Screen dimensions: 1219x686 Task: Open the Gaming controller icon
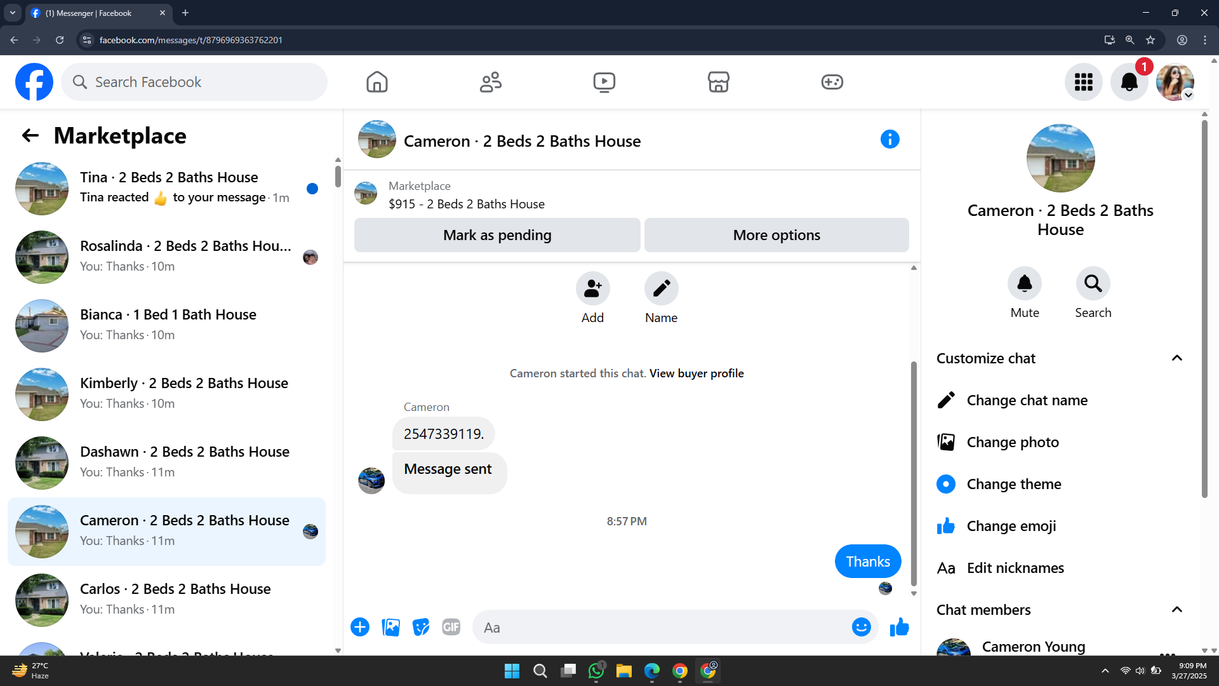[x=832, y=82]
